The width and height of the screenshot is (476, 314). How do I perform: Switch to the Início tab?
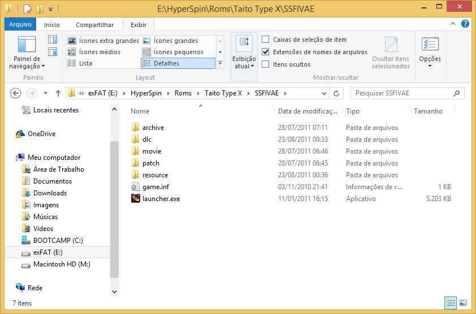pos(52,25)
